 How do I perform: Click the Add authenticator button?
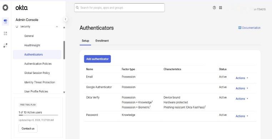point(97,59)
